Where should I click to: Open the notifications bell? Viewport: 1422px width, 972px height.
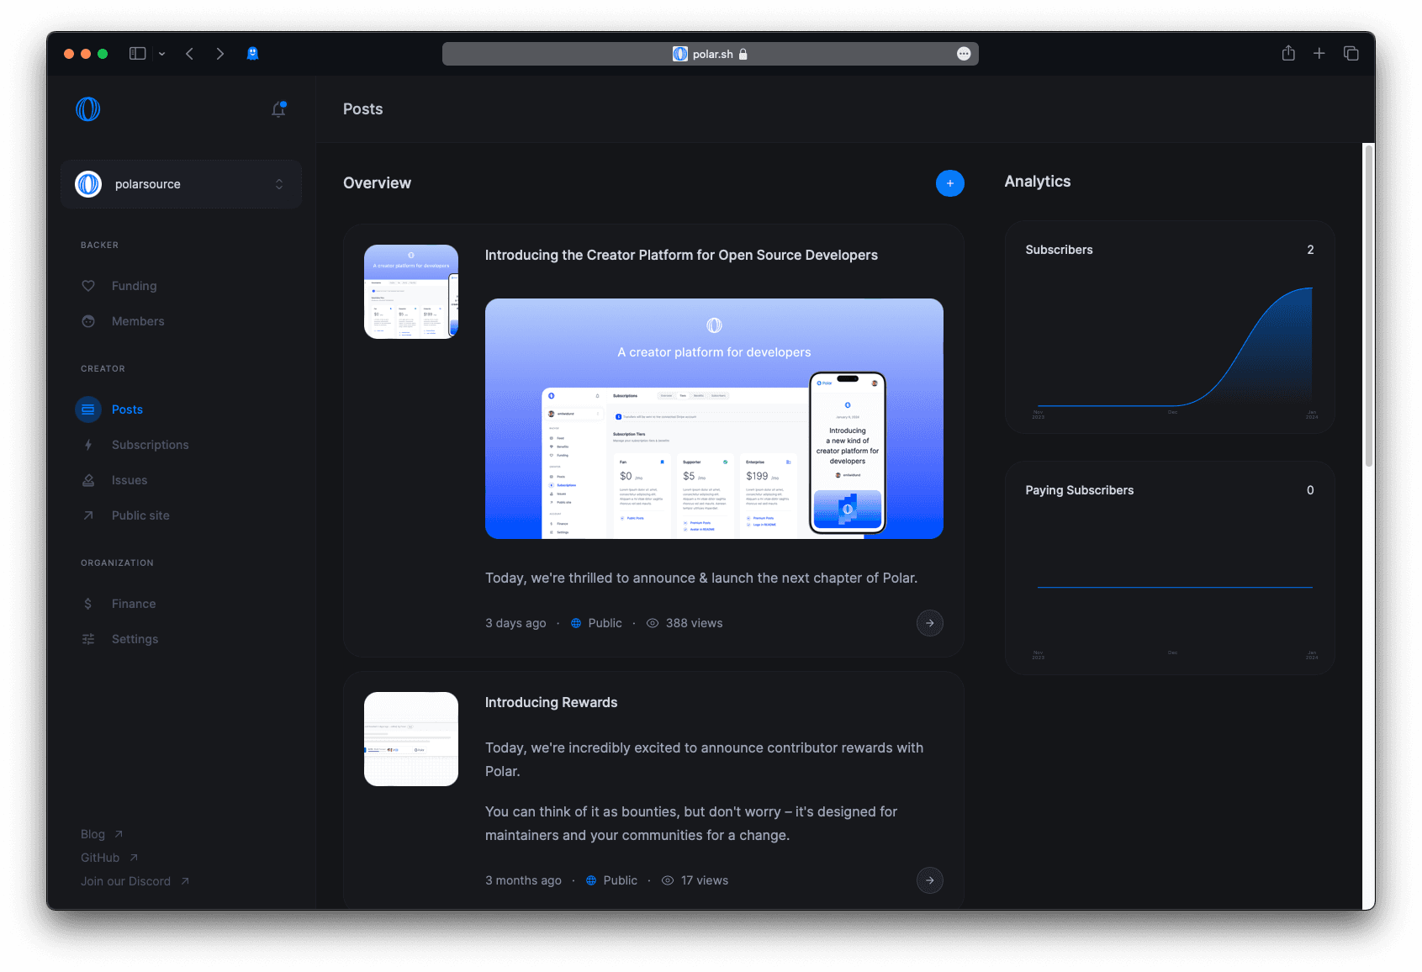[278, 109]
